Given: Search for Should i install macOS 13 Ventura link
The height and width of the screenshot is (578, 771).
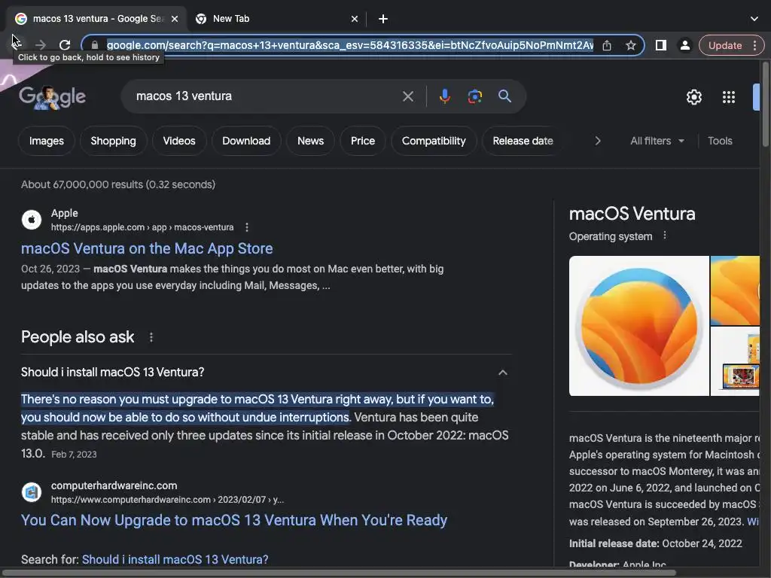Looking at the screenshot, I should 175,559.
